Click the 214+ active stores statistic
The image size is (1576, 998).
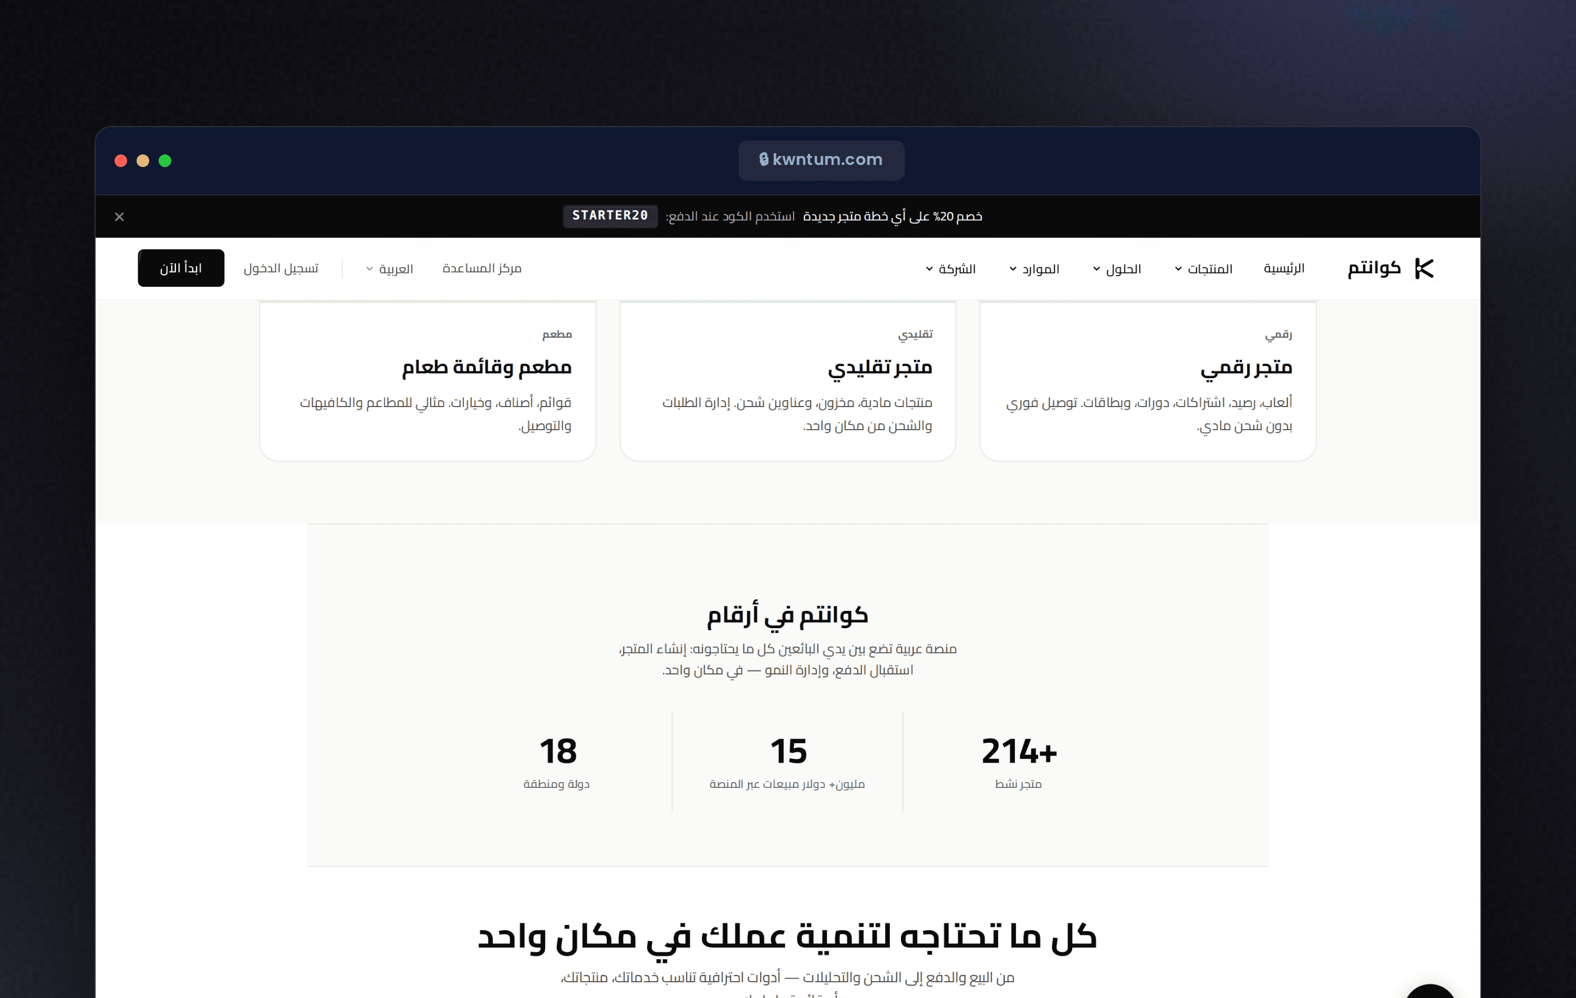(x=1019, y=751)
